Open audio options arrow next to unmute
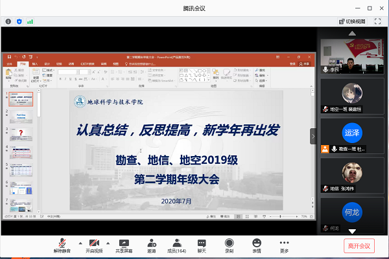 (x=80, y=242)
